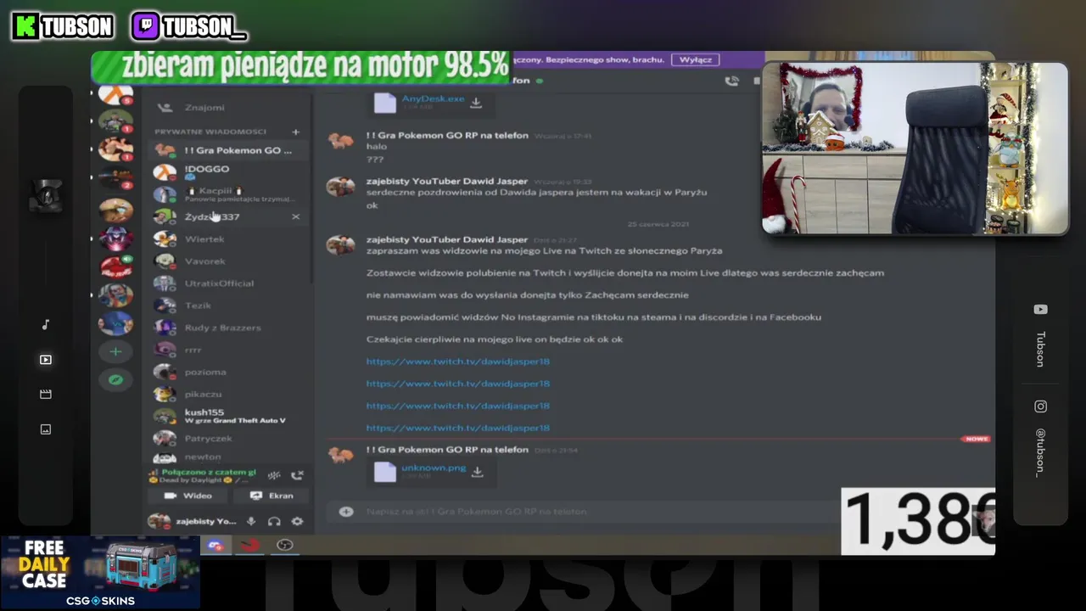
Task: Open the rrrr direct message
Action: click(x=227, y=350)
